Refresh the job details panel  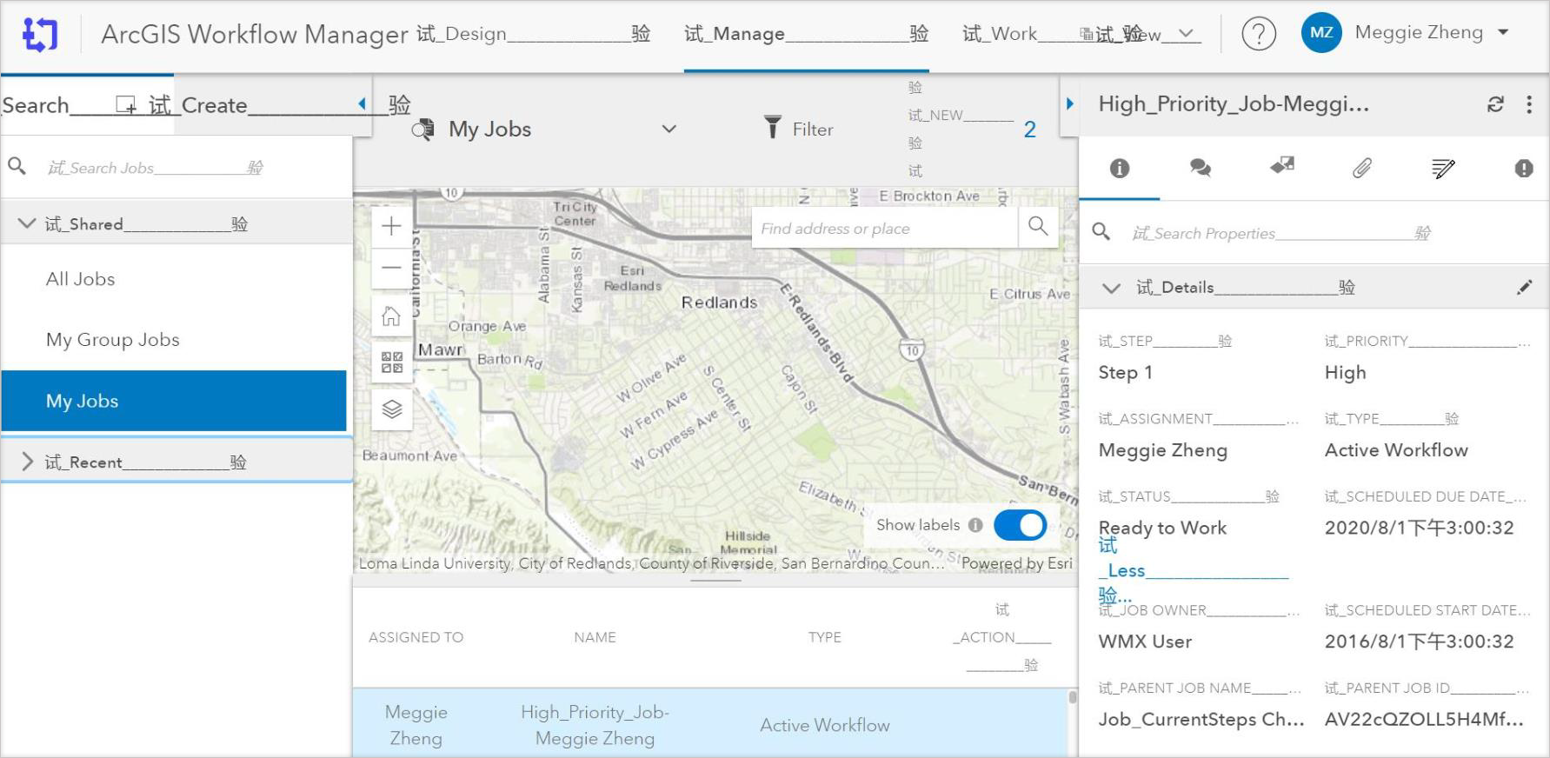1495,104
